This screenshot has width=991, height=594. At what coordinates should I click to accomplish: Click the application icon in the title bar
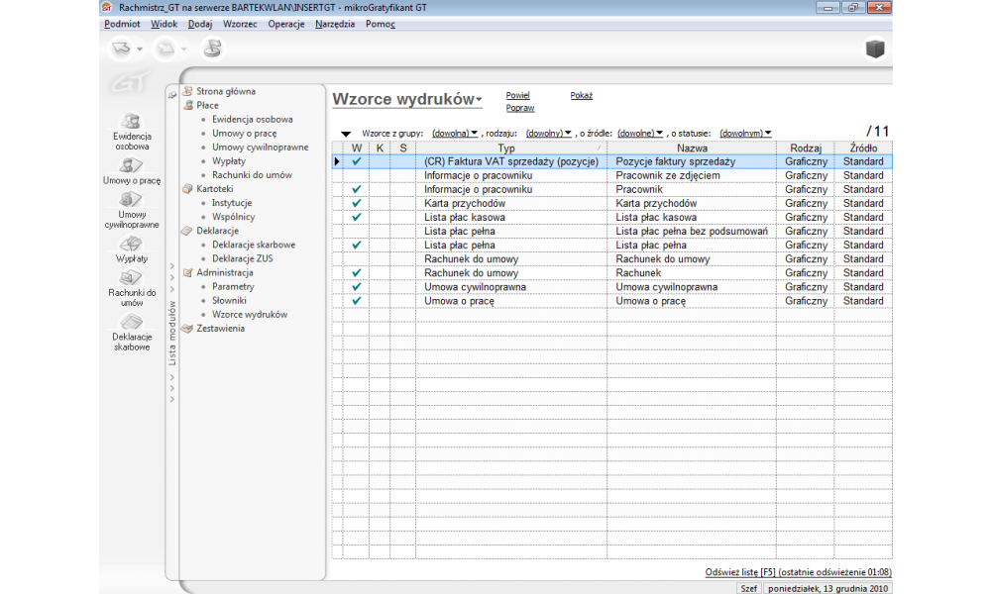tap(107, 8)
